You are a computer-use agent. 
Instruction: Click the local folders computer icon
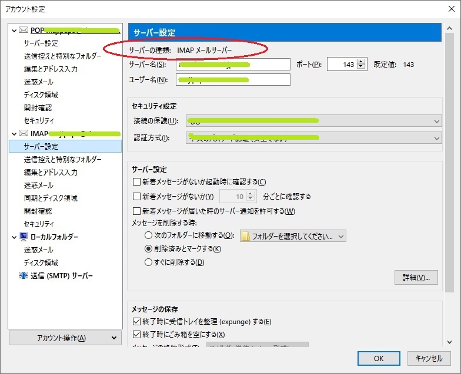pyautogui.click(x=24, y=237)
